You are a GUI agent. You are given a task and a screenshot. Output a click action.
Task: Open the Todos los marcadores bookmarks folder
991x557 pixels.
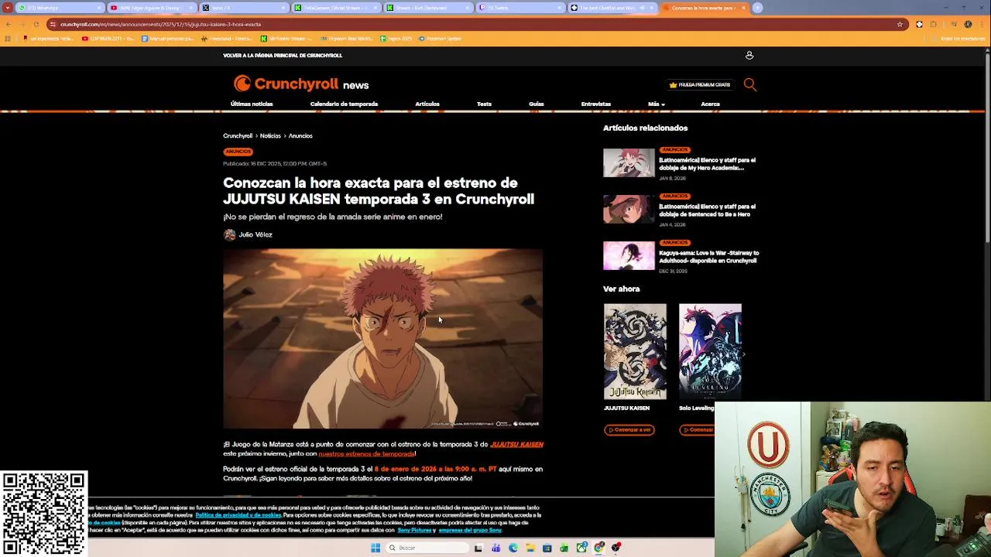pyautogui.click(x=958, y=39)
